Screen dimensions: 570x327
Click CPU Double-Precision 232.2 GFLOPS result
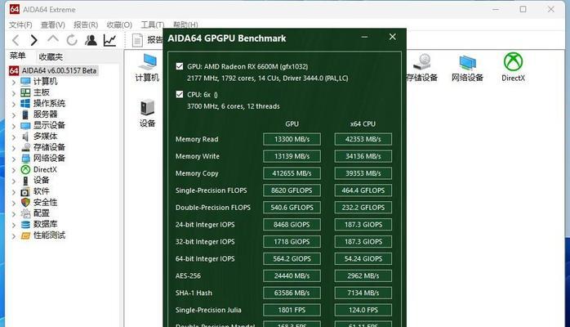363,208
